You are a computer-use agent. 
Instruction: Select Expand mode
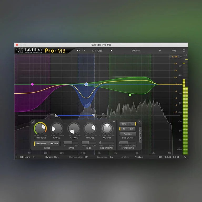(54, 144)
